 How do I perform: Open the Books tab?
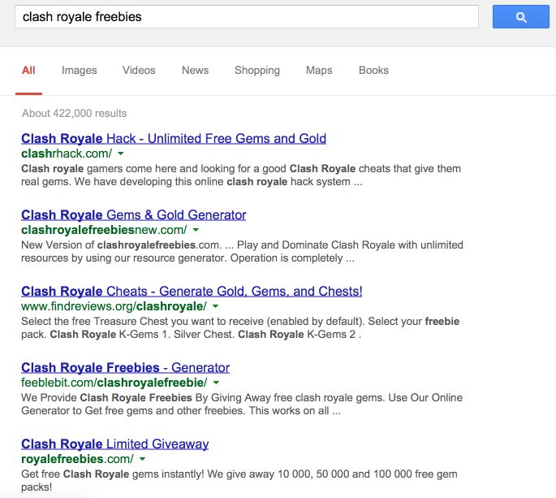373,71
